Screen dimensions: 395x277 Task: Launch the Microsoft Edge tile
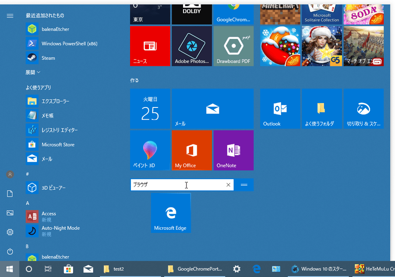(171, 213)
